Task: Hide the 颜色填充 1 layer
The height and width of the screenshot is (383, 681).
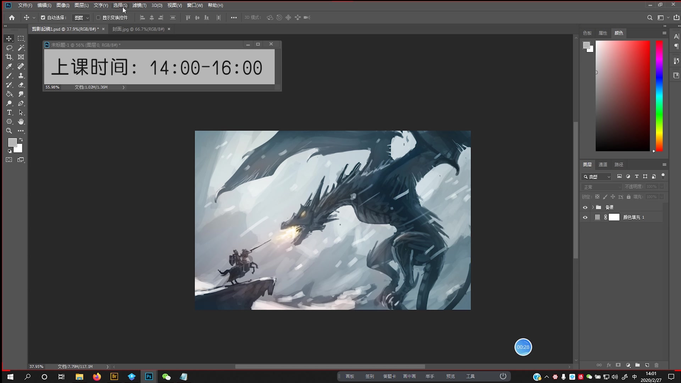Action: point(585,217)
